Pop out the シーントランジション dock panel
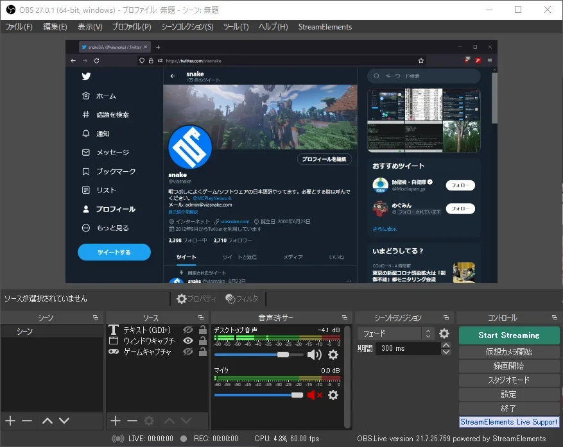This screenshot has width=563, height=447. [446, 317]
